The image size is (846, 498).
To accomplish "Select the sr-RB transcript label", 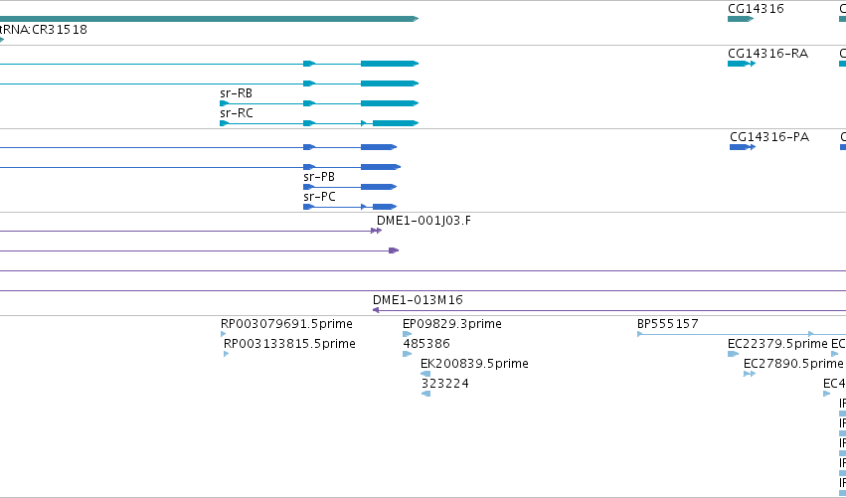I will [236, 93].
